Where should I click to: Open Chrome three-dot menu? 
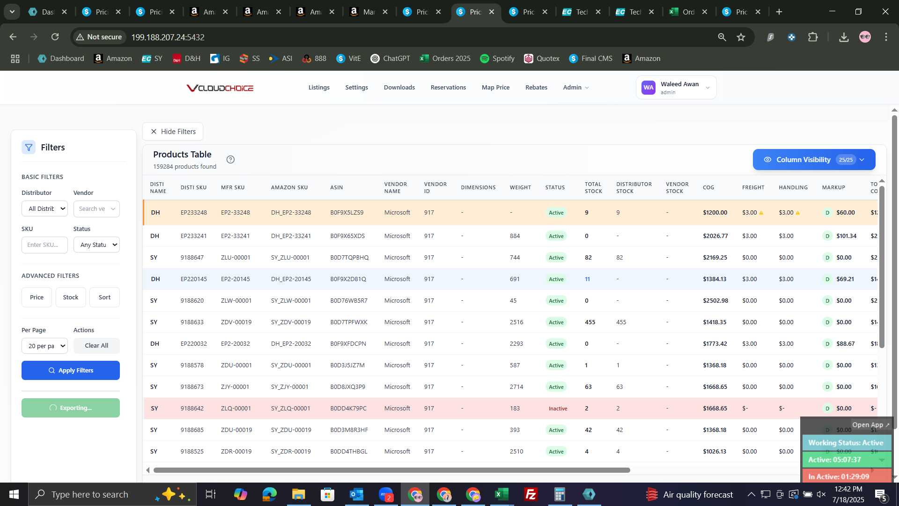click(886, 37)
